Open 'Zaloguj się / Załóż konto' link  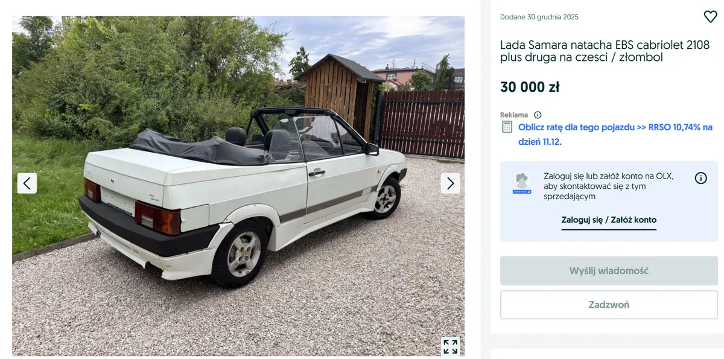point(609,220)
